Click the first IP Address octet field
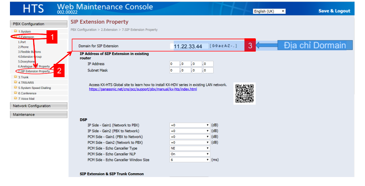The image size is (365, 186). [175, 64]
